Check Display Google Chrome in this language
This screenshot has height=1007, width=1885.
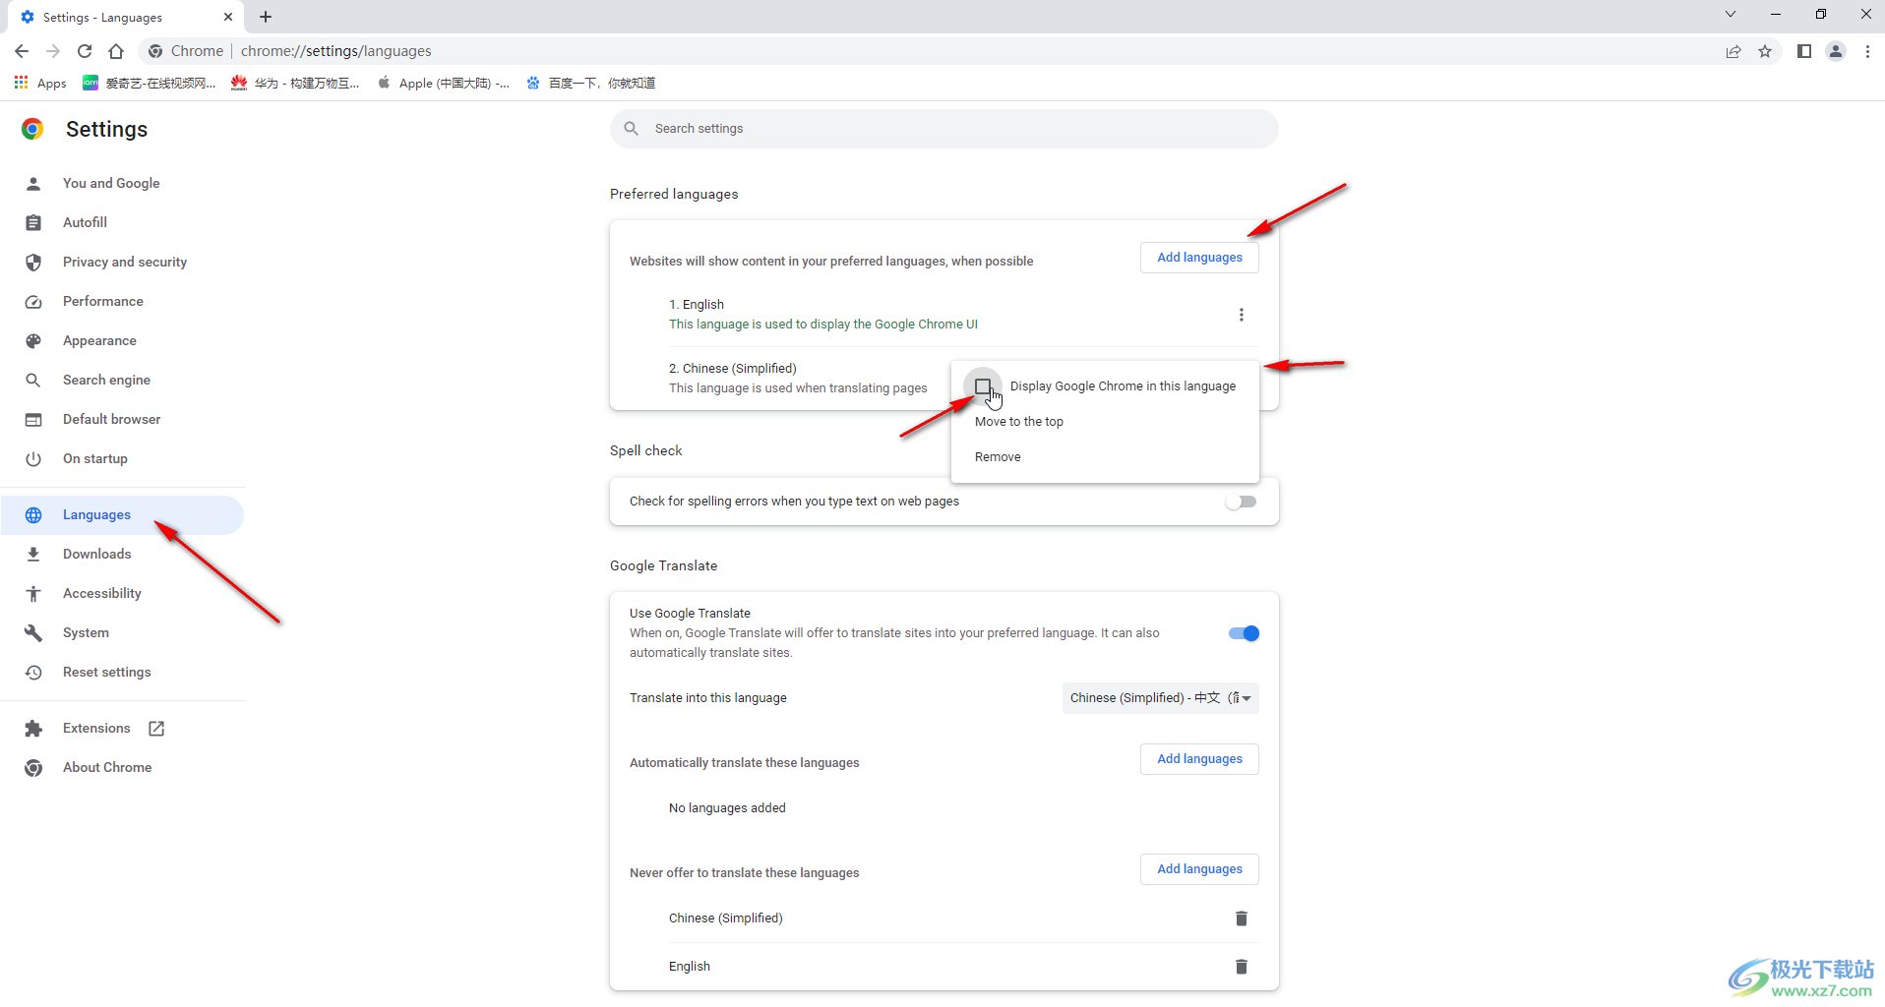(983, 386)
